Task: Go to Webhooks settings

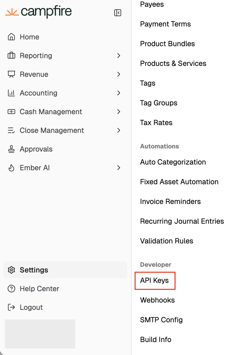Action: pyautogui.click(x=157, y=300)
